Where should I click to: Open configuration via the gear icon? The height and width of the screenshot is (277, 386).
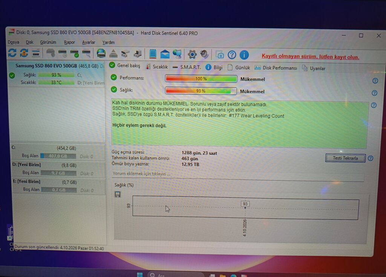pyautogui.click(x=192, y=54)
